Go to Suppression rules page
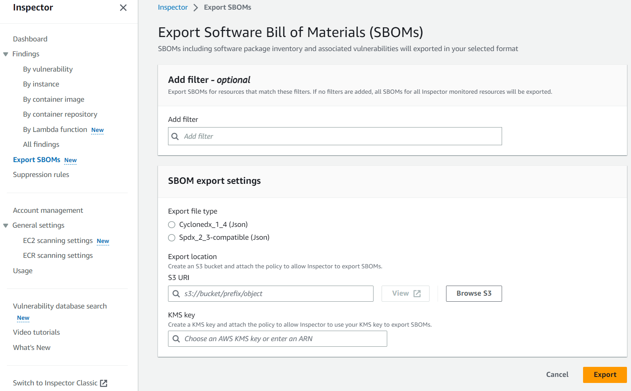The width and height of the screenshot is (631, 391). tap(41, 175)
